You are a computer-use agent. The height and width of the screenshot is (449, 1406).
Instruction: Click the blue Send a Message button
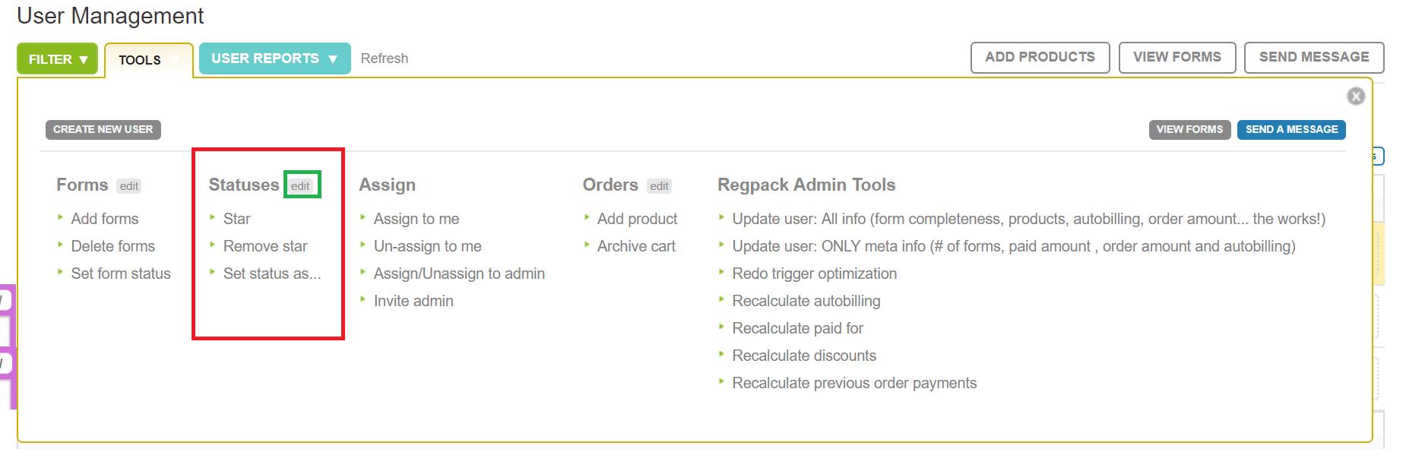pyautogui.click(x=1291, y=129)
